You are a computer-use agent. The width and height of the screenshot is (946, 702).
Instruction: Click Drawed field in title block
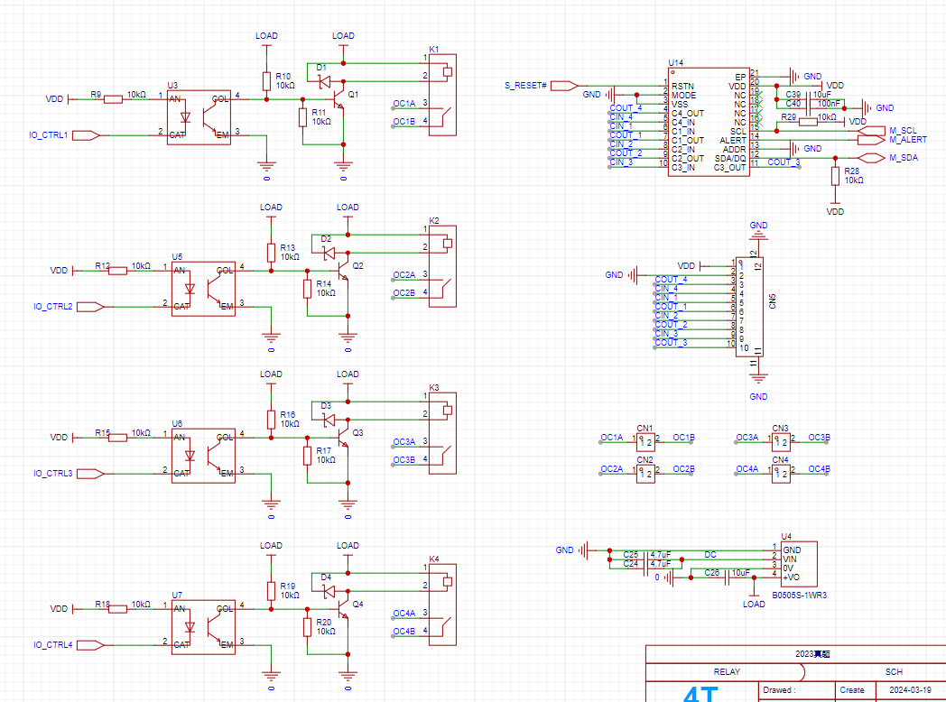[x=780, y=690]
